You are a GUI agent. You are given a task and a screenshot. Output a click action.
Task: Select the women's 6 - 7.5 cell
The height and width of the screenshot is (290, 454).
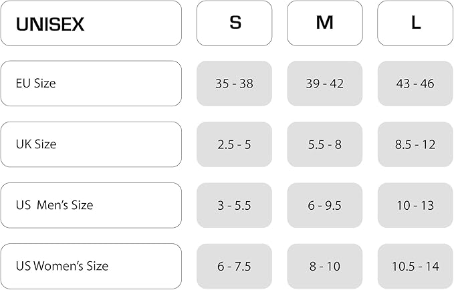click(234, 266)
